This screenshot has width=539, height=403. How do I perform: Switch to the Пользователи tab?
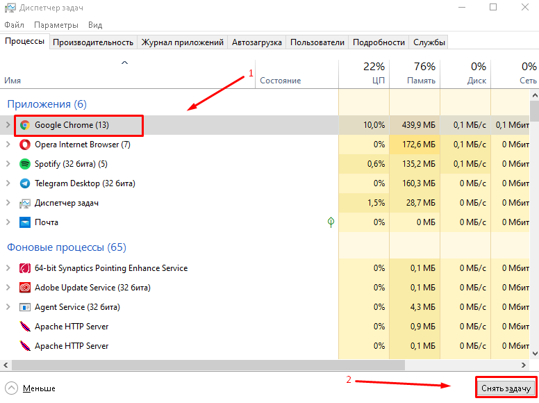317,42
